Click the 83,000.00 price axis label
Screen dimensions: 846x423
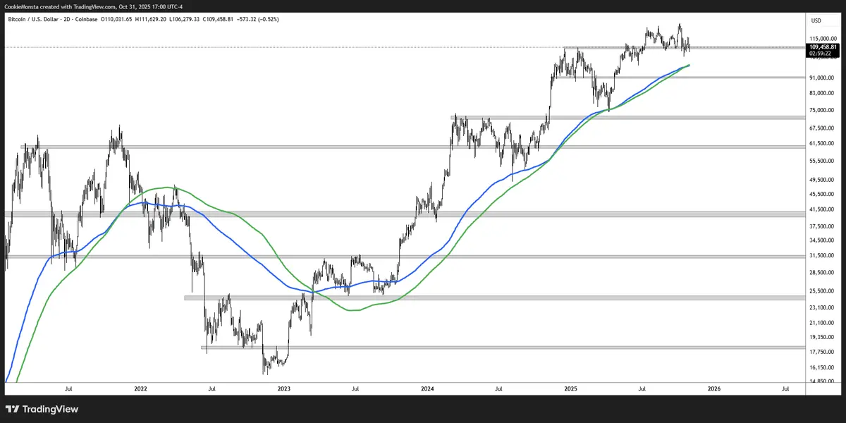(823, 93)
